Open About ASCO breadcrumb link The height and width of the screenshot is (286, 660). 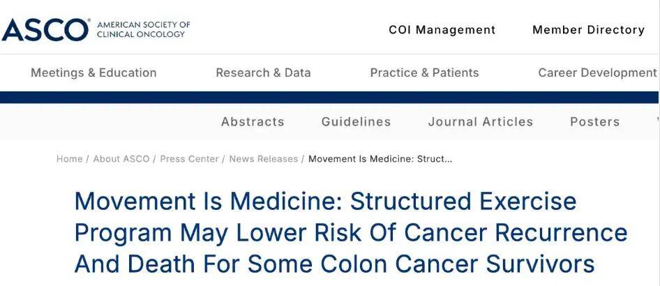point(121,159)
